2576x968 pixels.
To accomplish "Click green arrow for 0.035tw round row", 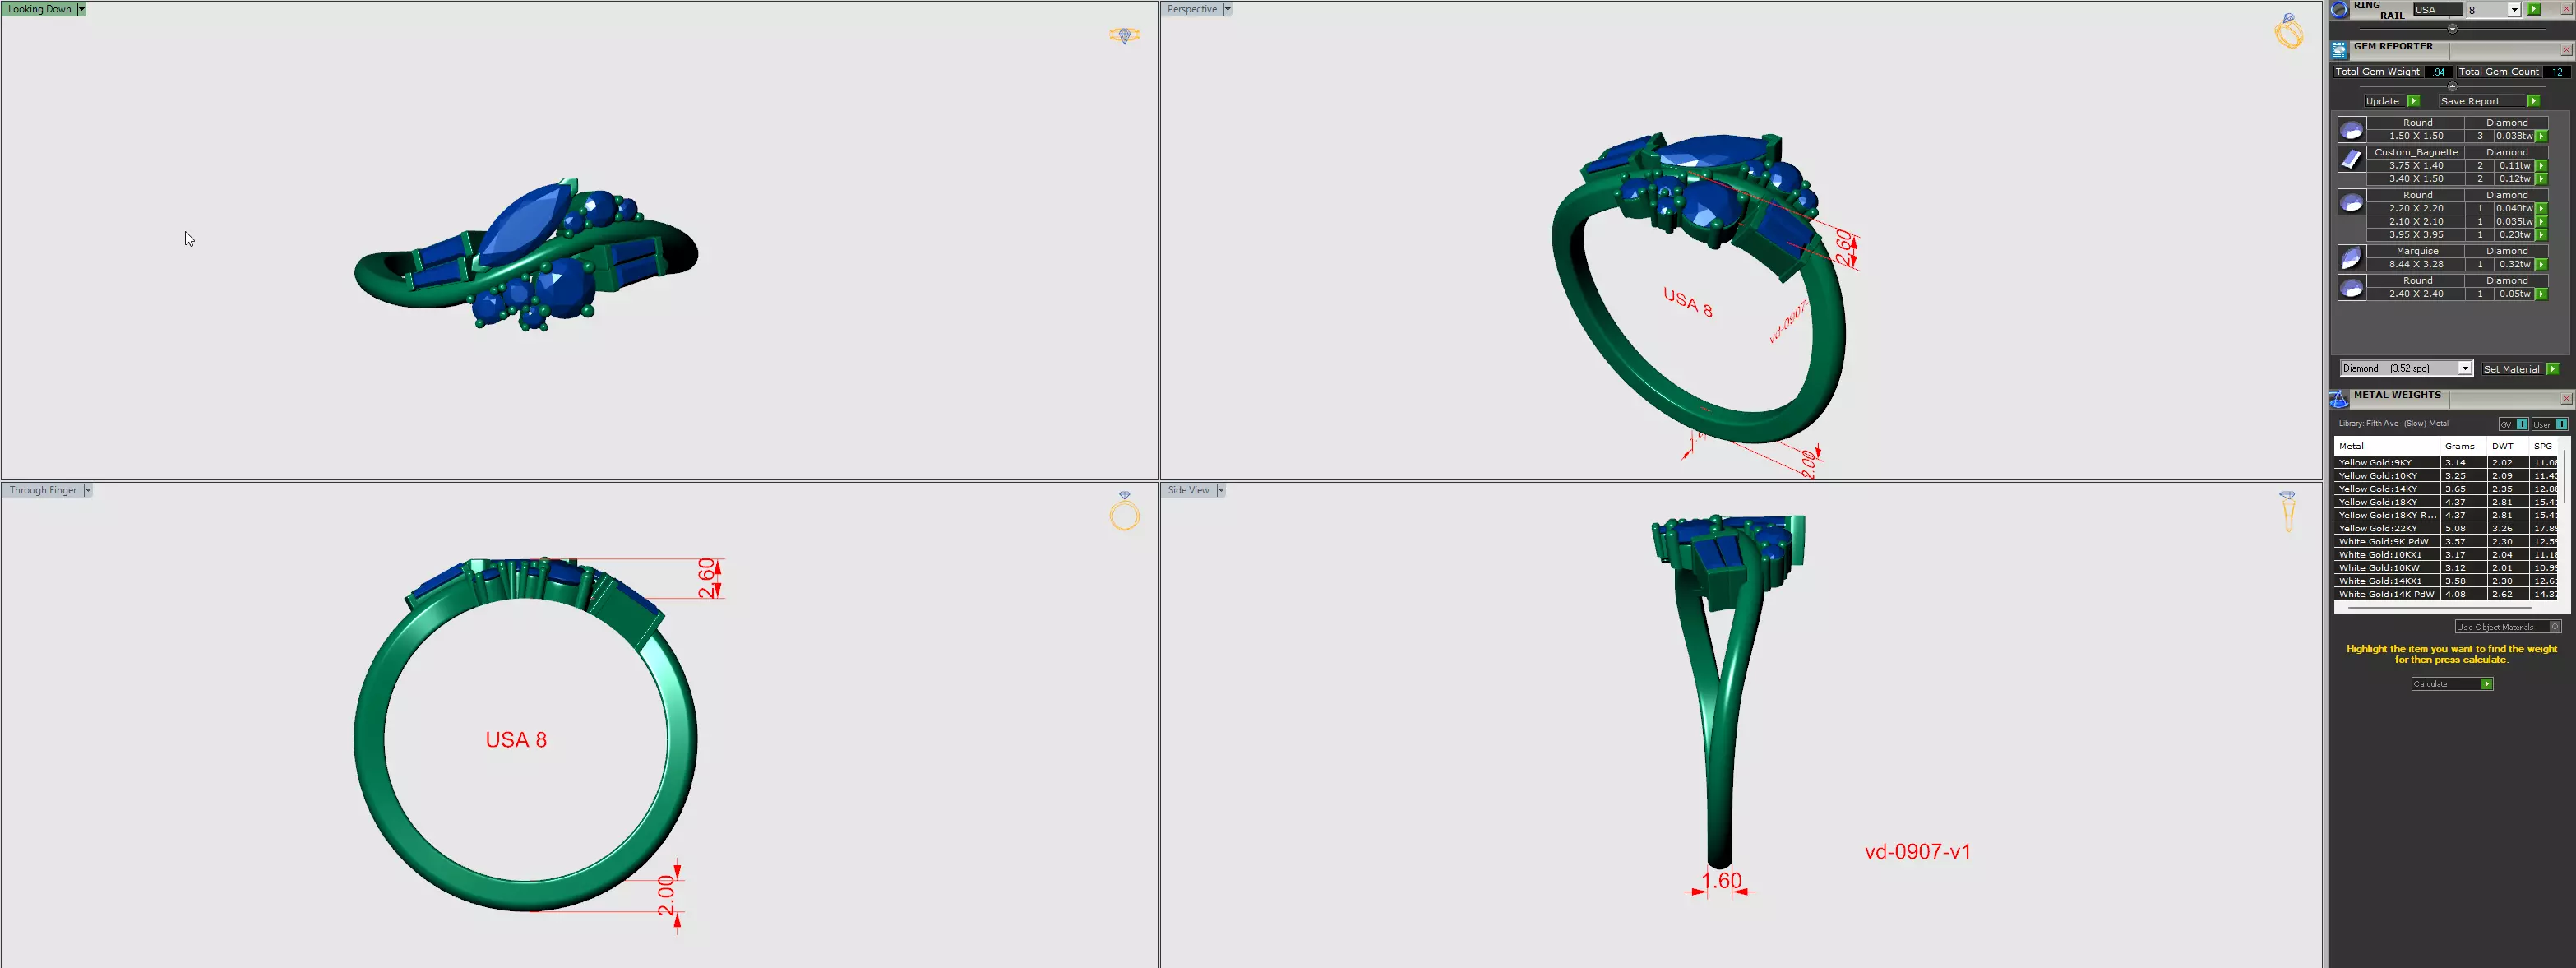I will click(x=2541, y=222).
